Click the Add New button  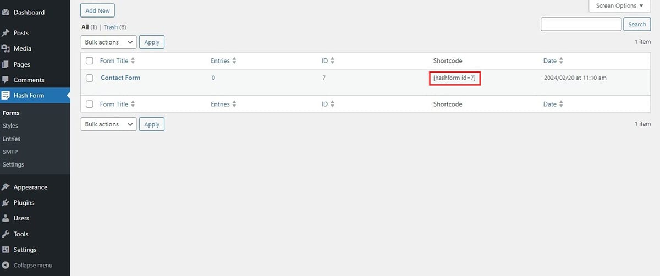click(x=97, y=10)
